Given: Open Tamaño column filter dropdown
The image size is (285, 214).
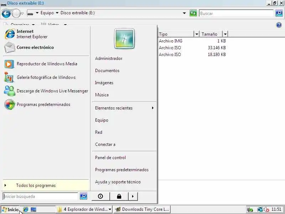Looking at the screenshot, I should 225,34.
